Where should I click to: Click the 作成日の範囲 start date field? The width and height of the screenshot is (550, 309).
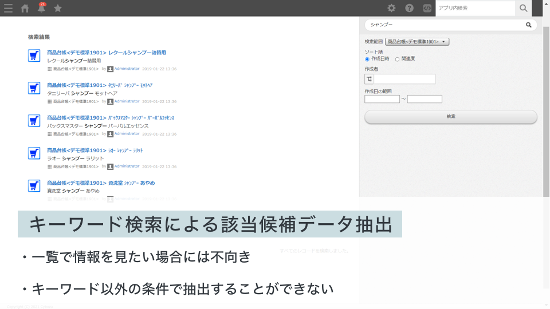coord(382,99)
